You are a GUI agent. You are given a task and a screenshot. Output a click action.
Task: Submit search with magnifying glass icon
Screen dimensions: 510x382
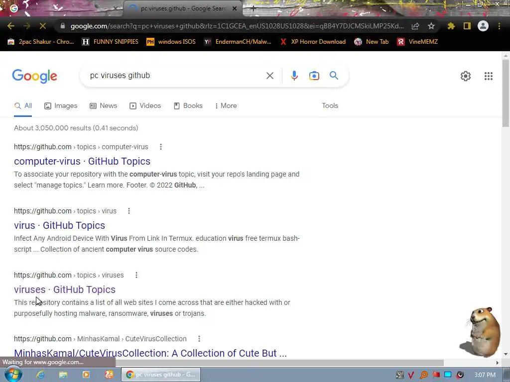334,76
